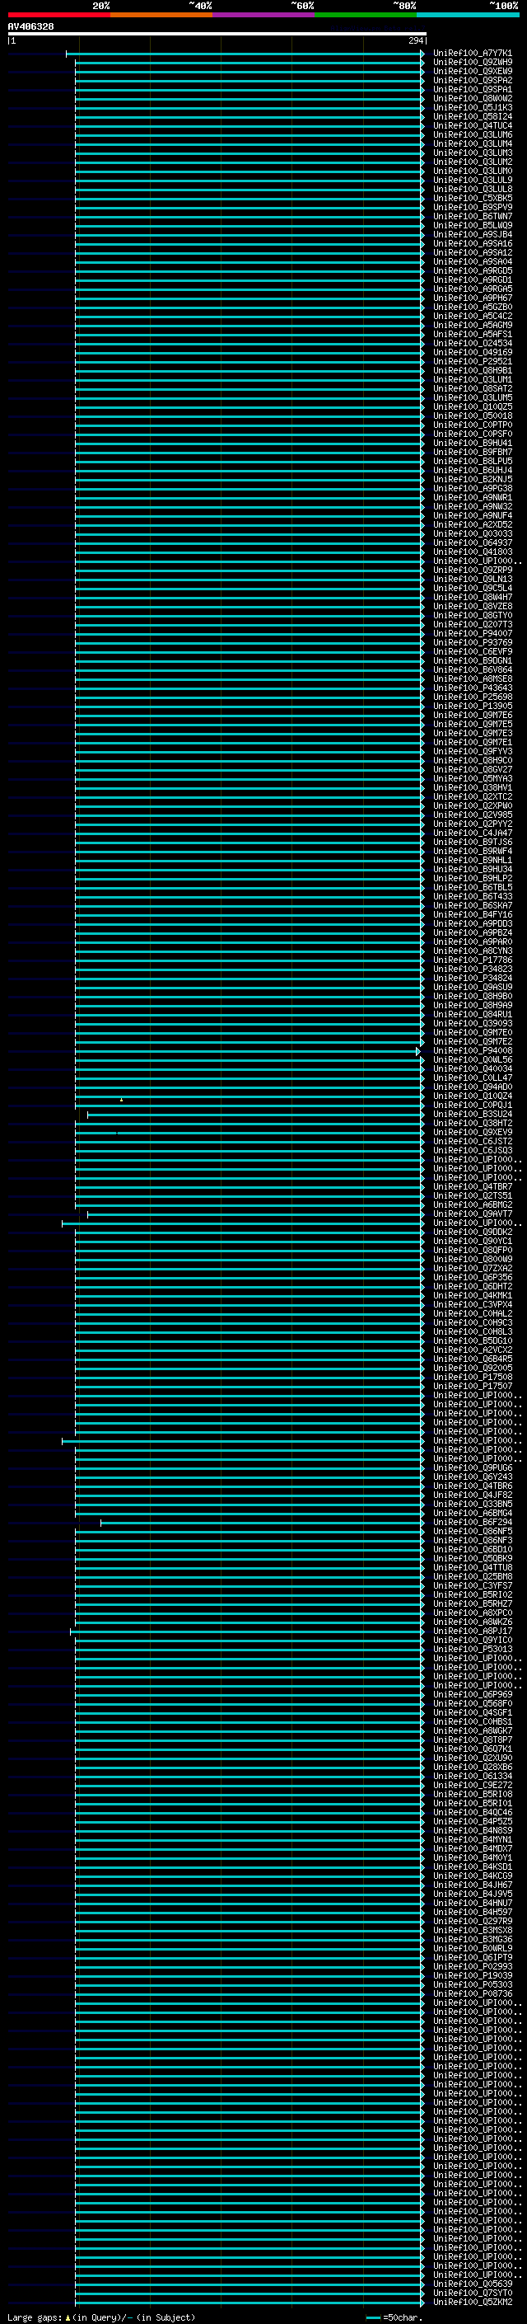This screenshot has width=527, height=2324.
Task: Click the '=50char.' scale legend
Action: (x=394, y=2317)
